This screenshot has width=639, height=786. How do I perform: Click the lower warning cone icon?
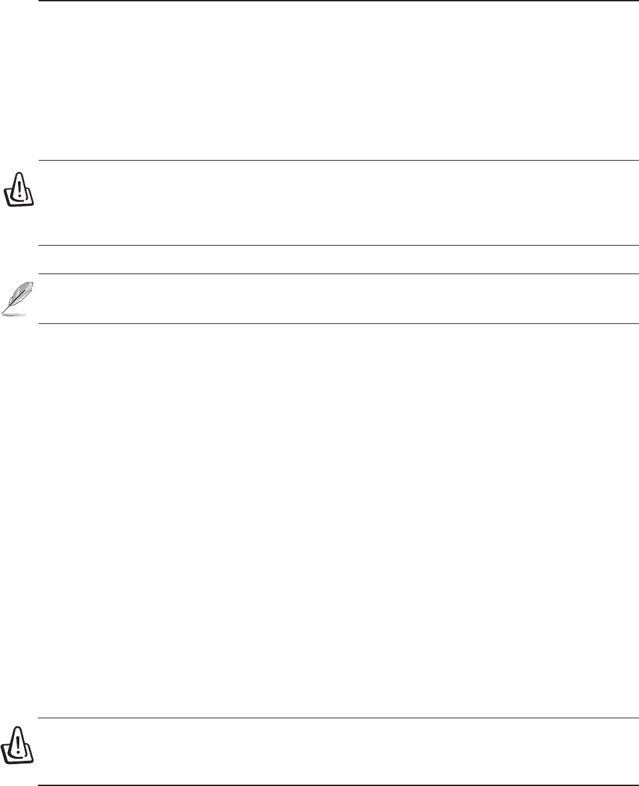click(x=17, y=745)
